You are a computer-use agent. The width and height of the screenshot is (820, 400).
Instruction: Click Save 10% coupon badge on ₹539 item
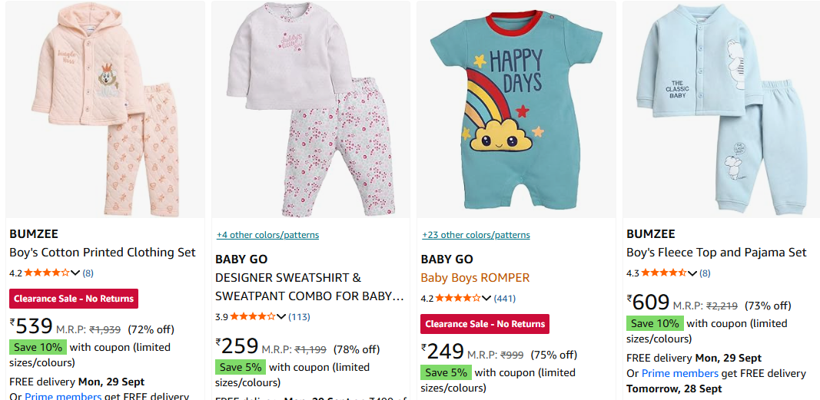tap(38, 347)
